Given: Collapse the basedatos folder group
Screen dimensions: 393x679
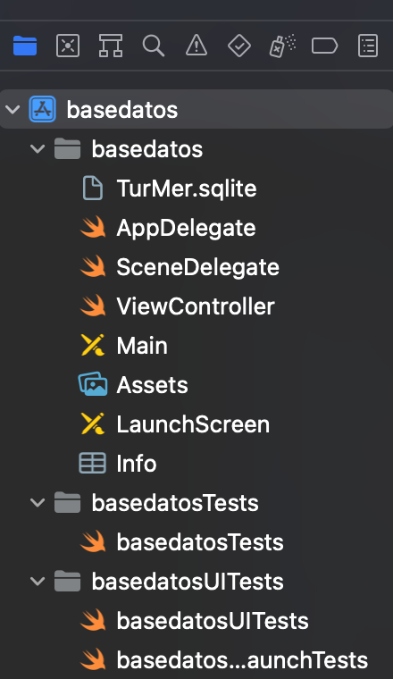Looking at the screenshot, I should (x=38, y=148).
